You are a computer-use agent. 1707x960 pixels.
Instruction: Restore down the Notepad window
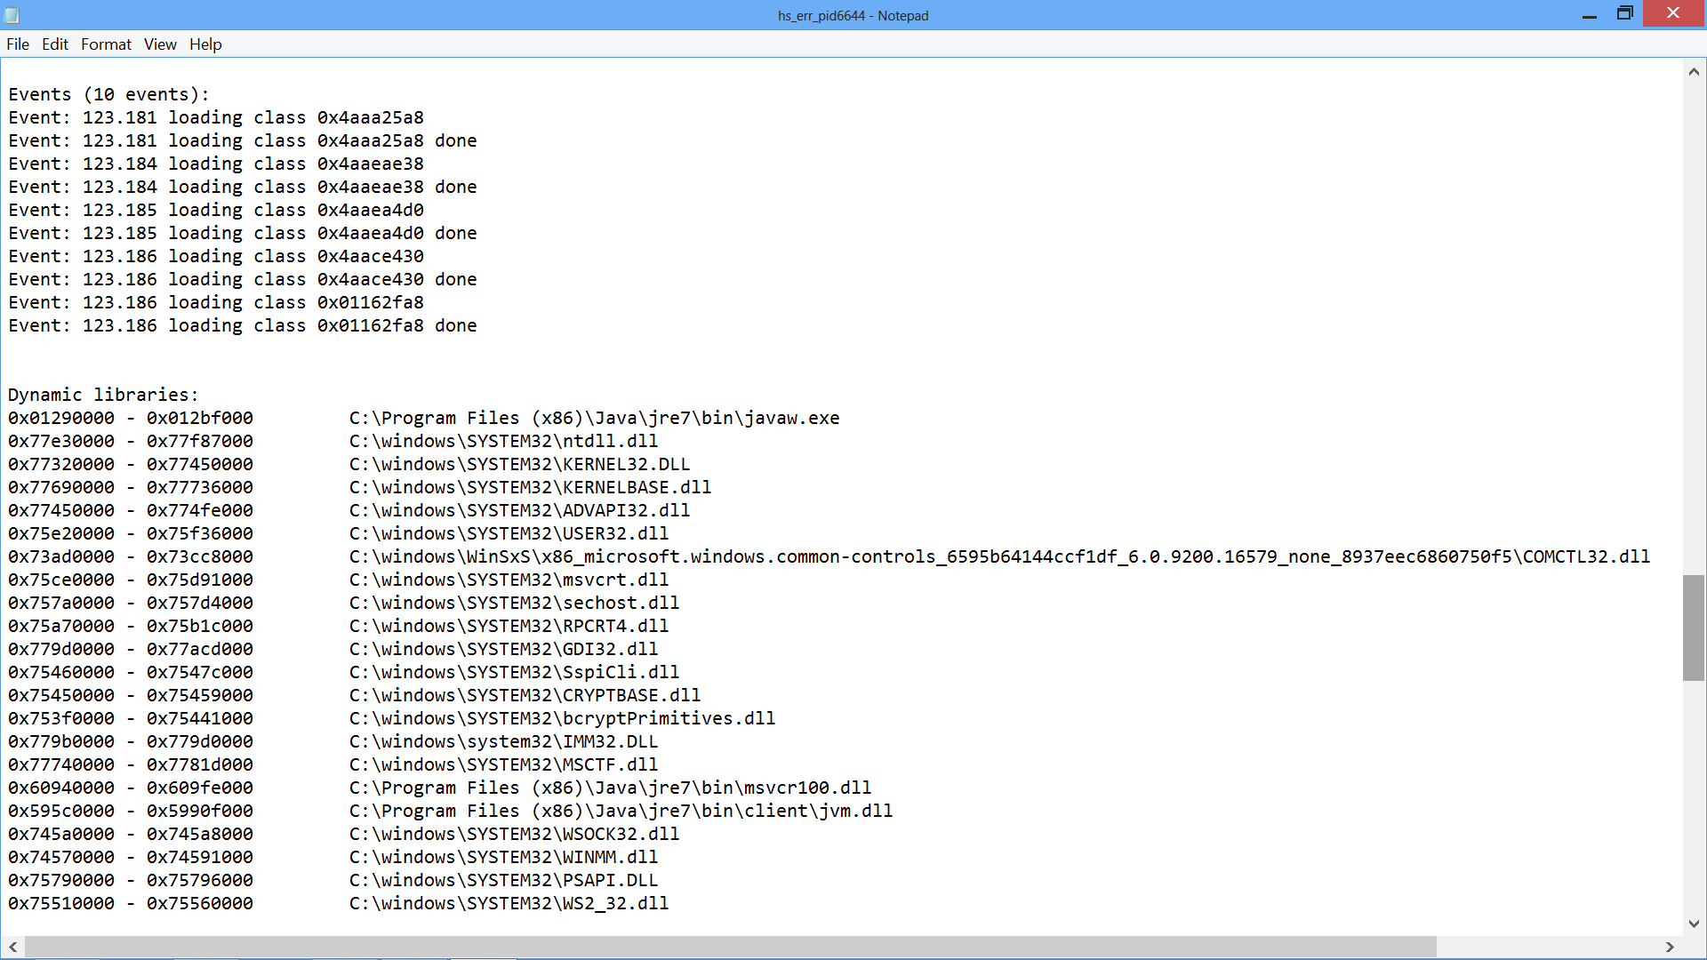tap(1625, 13)
